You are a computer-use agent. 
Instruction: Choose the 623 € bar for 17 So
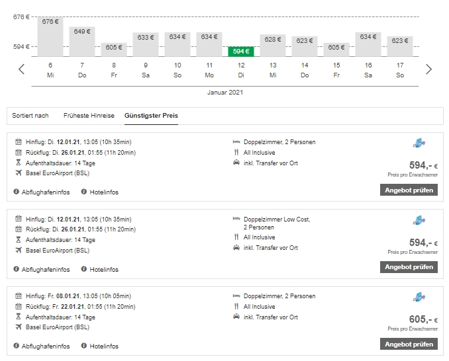[400, 45]
